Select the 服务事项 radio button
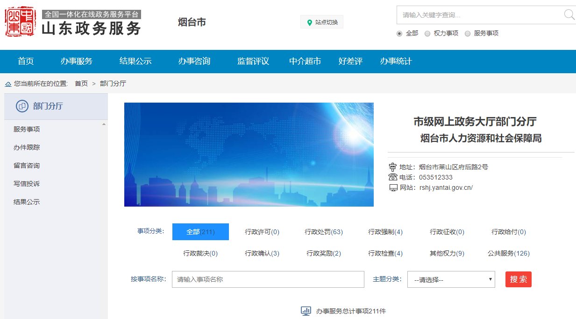Viewport: 576px width, 319px height. tap(467, 34)
